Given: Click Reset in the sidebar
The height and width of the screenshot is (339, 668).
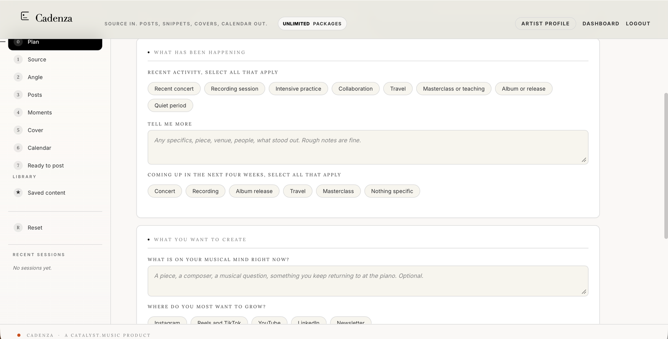Looking at the screenshot, I should point(55,227).
